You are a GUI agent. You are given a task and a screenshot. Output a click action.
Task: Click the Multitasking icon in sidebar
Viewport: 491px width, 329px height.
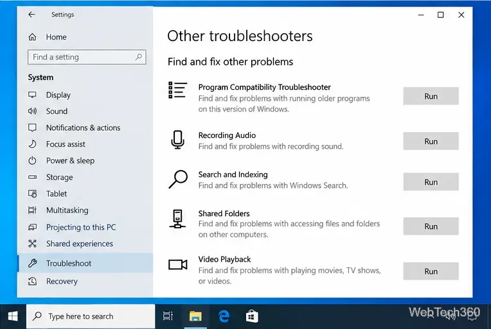click(32, 210)
